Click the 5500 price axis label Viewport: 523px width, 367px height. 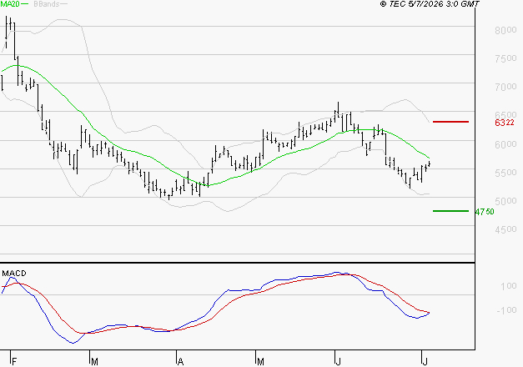tap(505, 173)
